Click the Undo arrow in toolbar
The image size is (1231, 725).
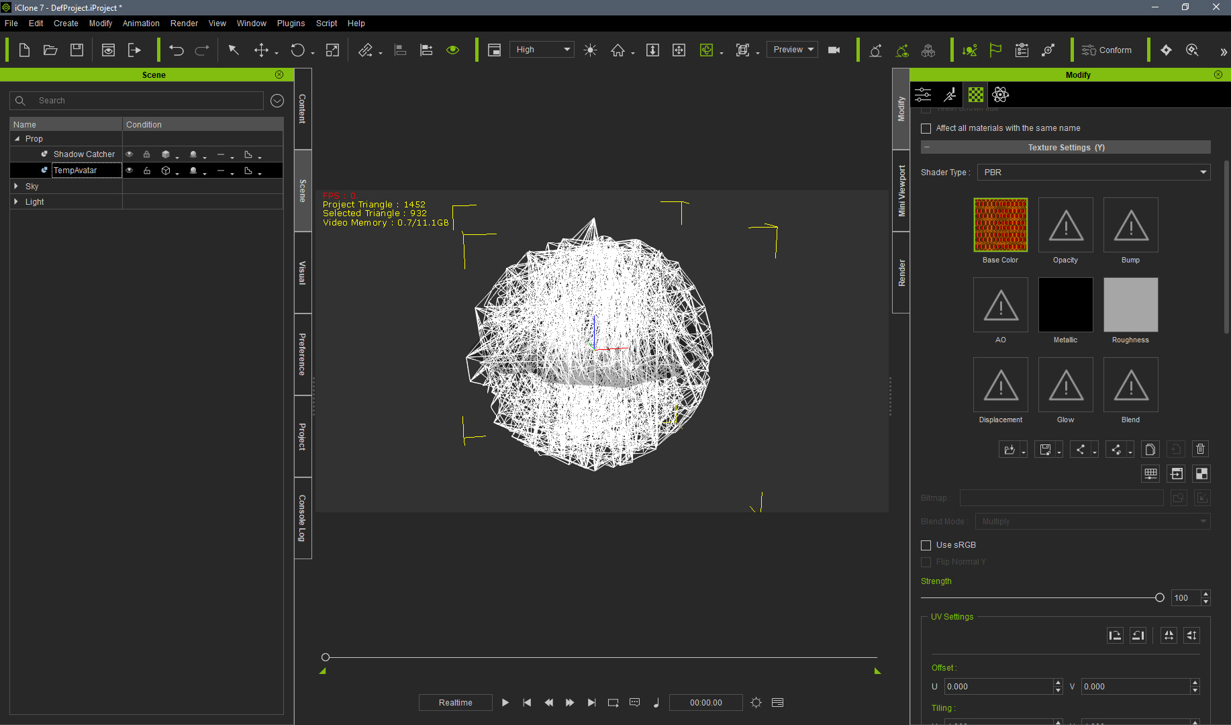tap(177, 50)
